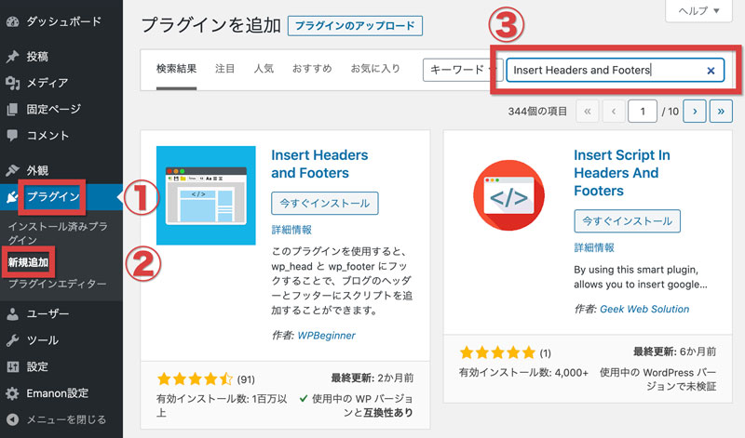Open the キーワード search type dropdown

tap(462, 70)
